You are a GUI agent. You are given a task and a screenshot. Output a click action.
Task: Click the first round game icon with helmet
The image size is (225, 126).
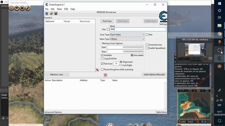tap(11, 8)
